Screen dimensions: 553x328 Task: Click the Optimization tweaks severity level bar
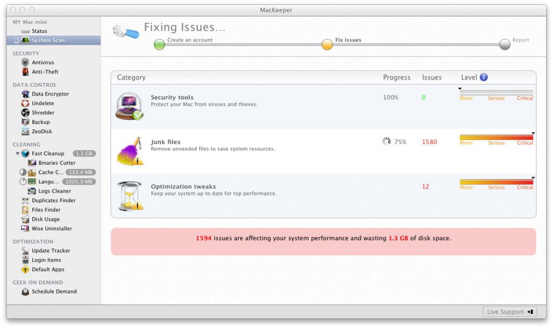(496, 182)
